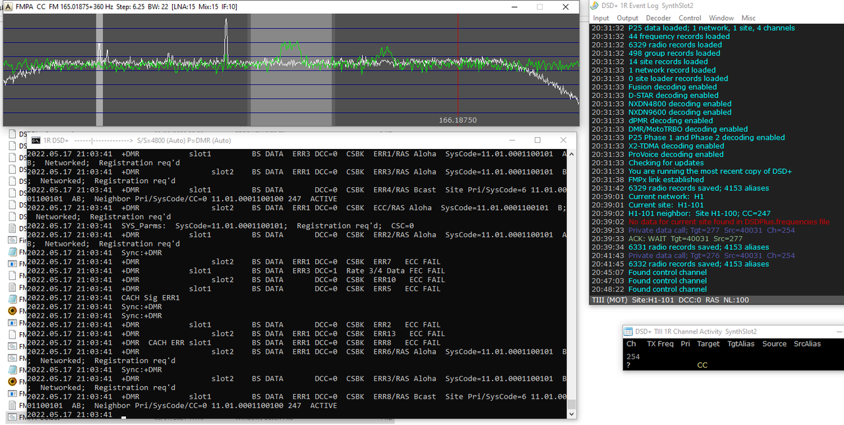Click 'Private data call; Tgt=276' log entry
The image size is (844, 425).
tap(711, 256)
